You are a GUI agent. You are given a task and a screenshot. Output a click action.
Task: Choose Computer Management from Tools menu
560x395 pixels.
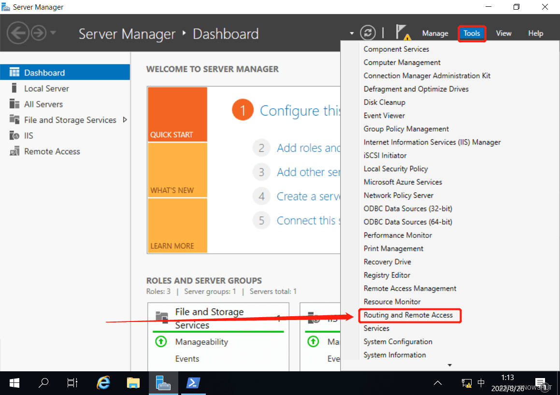(x=402, y=62)
